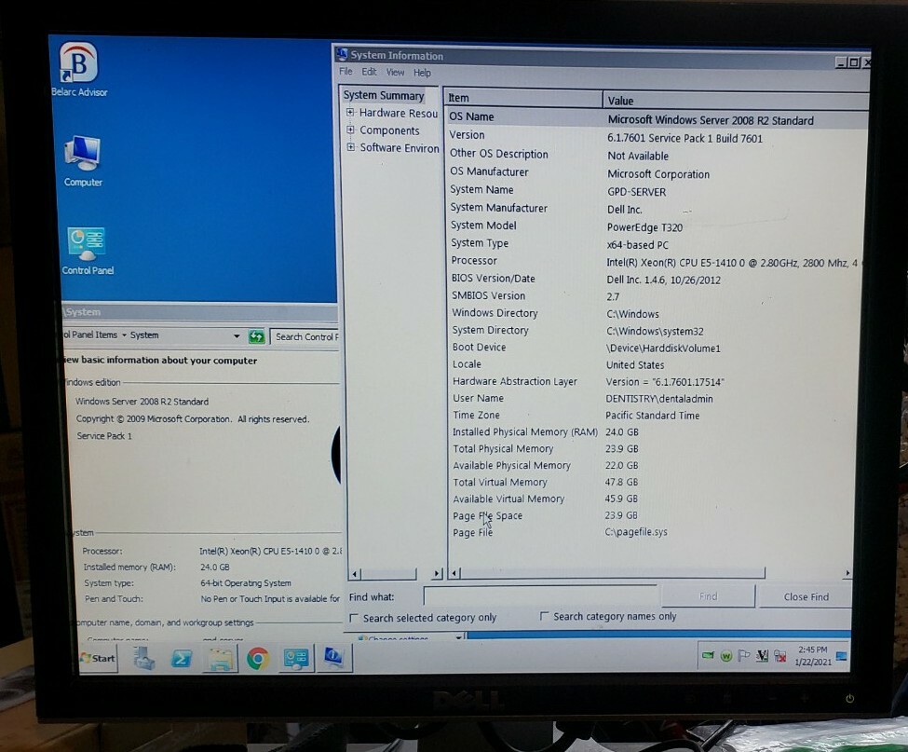This screenshot has width=908, height=752.
Task: Open the Edit menu in System Information
Action: click(369, 72)
